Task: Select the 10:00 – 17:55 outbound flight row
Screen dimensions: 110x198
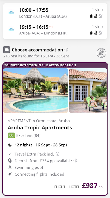Action: tap(55, 13)
